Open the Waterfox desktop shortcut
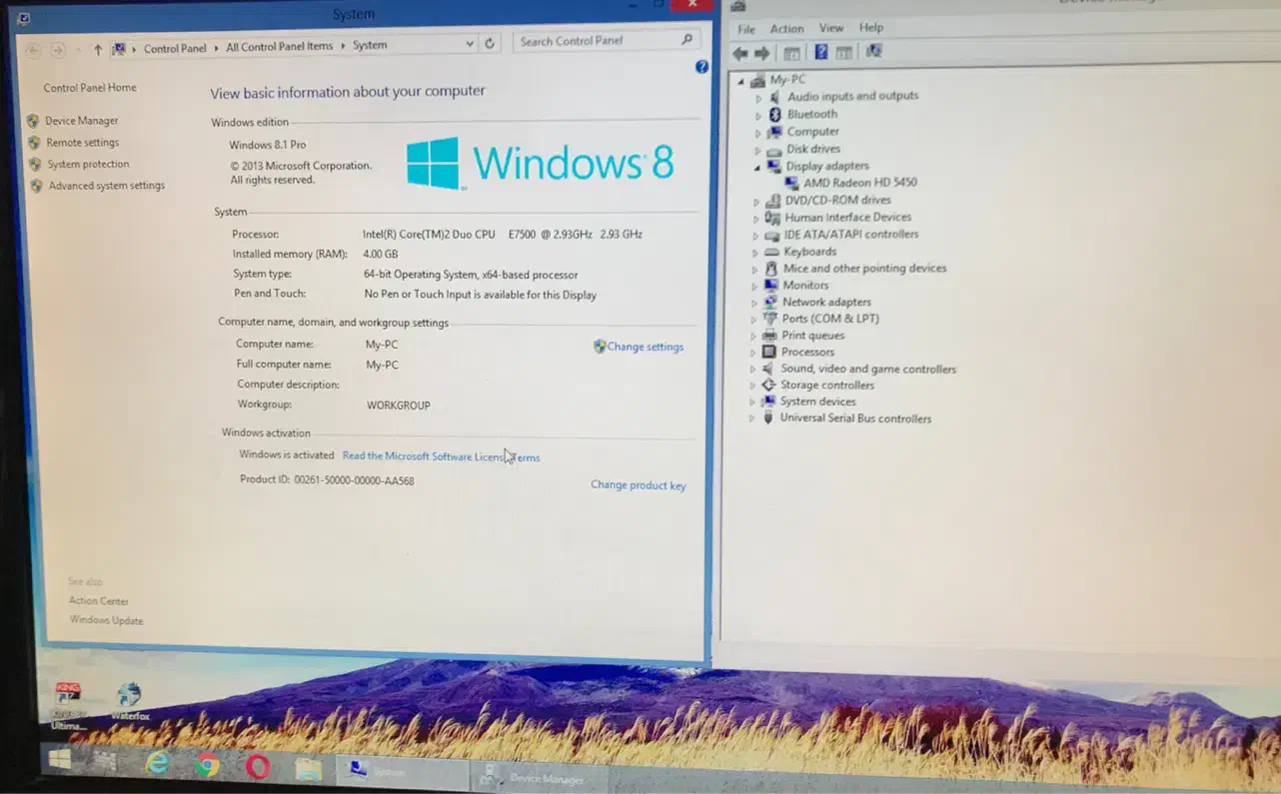This screenshot has width=1281, height=794. (x=129, y=700)
